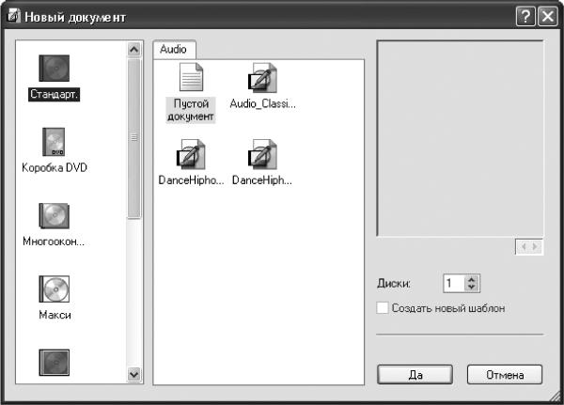
Task: Select the Стандарт. case type icon
Action: (x=54, y=69)
